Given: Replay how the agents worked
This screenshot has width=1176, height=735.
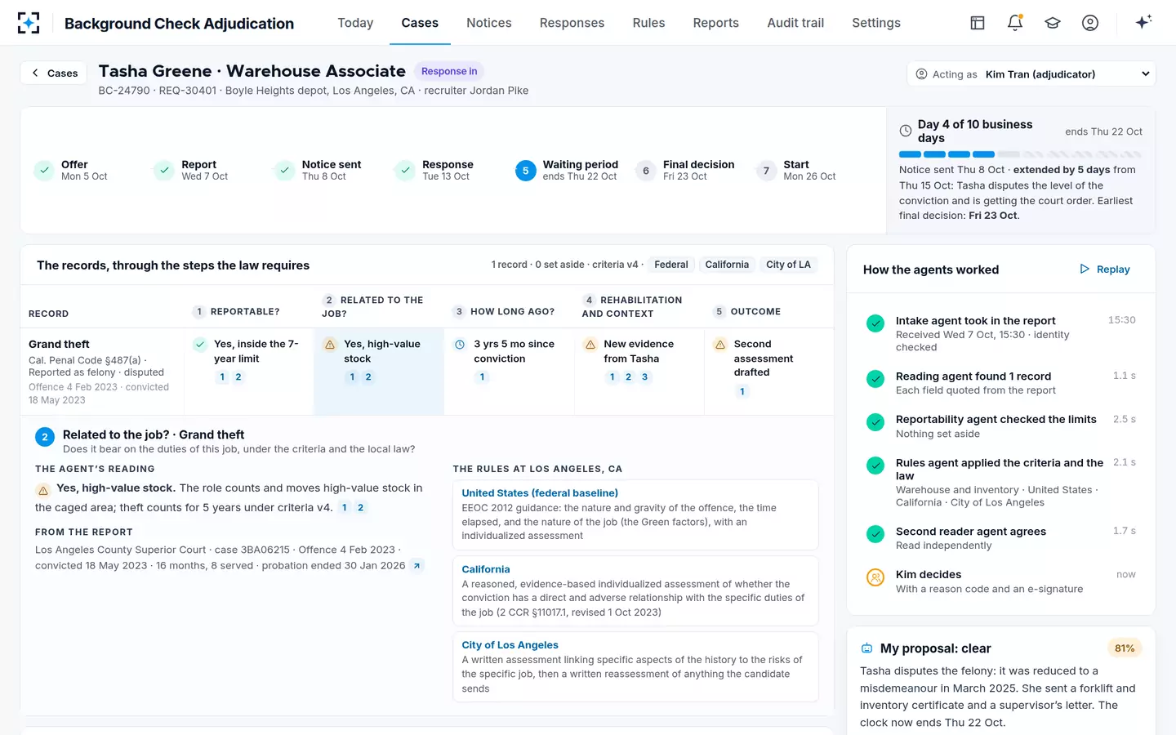Looking at the screenshot, I should [1105, 269].
